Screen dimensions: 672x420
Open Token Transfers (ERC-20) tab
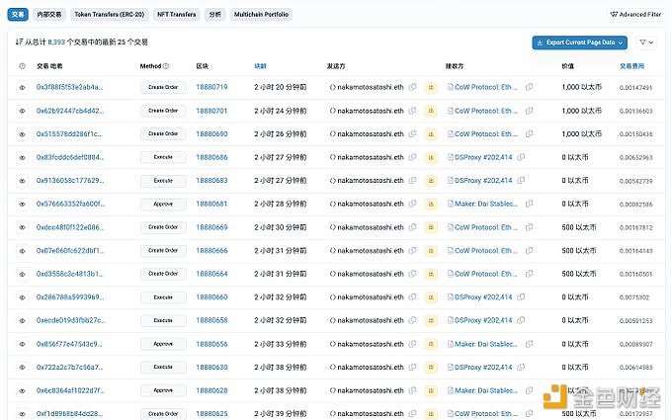tap(110, 14)
